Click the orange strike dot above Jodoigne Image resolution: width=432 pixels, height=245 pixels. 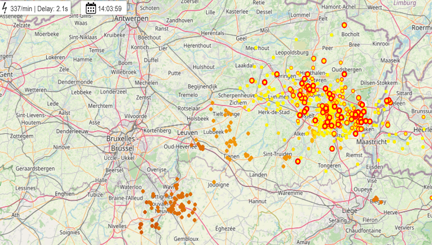(x=214, y=182)
